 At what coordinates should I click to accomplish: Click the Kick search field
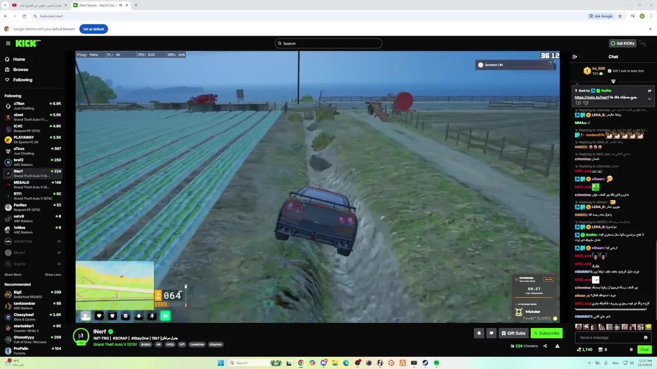[x=328, y=44]
